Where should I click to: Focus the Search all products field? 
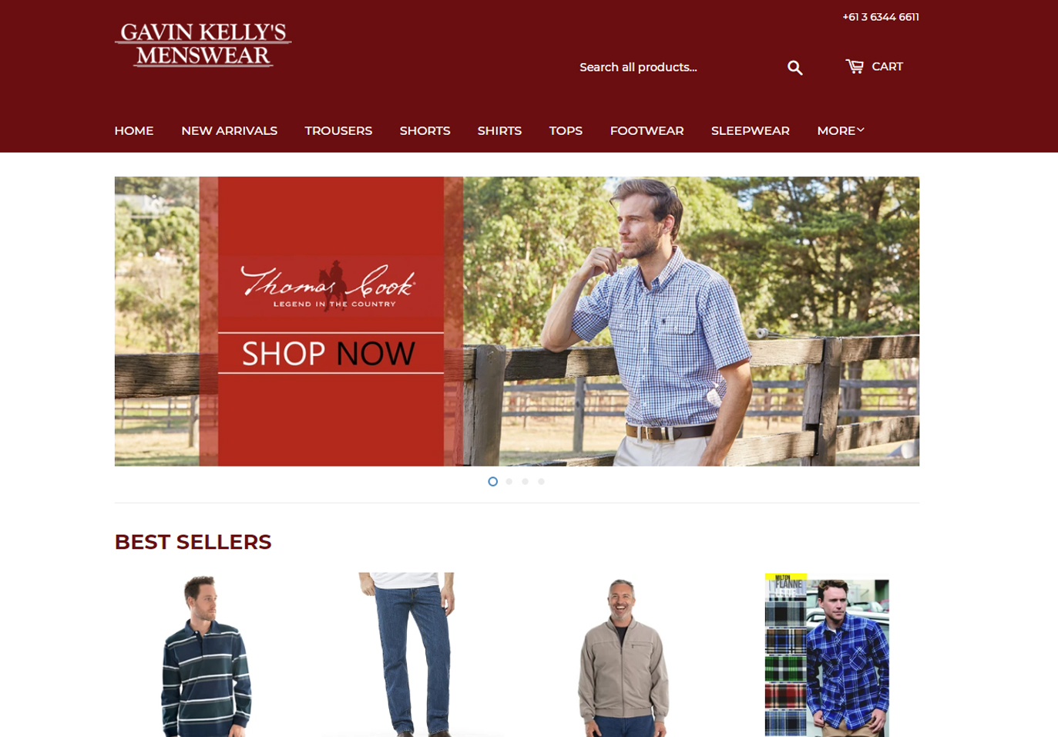pyautogui.click(x=678, y=67)
